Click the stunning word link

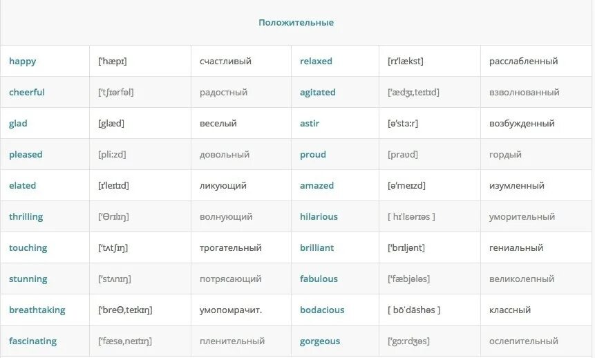[28, 279]
